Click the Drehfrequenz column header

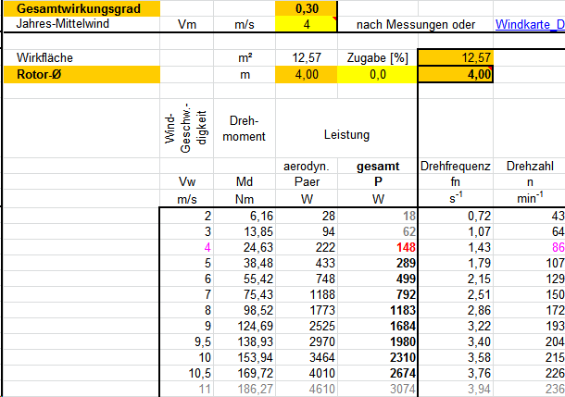(x=455, y=167)
